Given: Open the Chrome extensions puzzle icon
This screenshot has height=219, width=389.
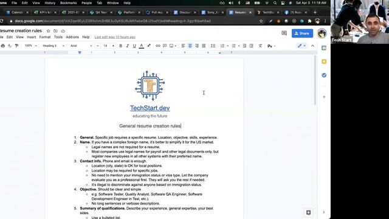Looking at the screenshot, I should 309,21.
